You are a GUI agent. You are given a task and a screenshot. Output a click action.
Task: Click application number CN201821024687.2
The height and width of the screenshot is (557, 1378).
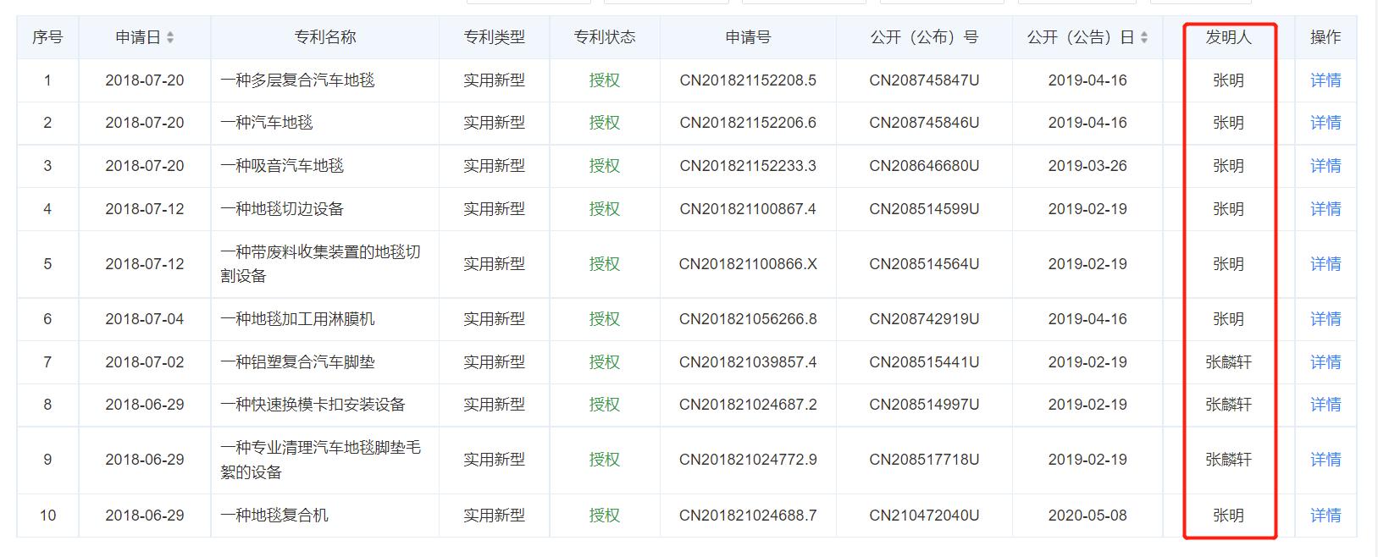point(748,405)
